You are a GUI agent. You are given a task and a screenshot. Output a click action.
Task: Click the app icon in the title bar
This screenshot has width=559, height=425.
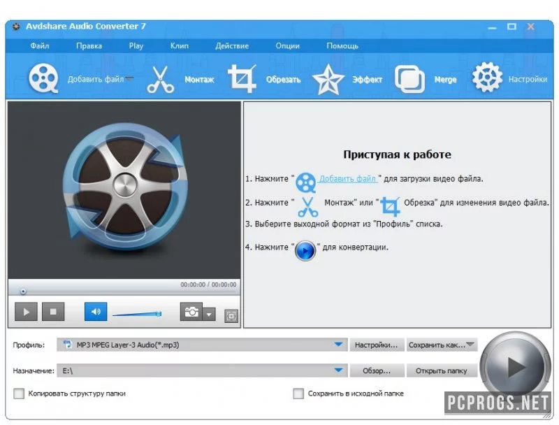coord(16,27)
